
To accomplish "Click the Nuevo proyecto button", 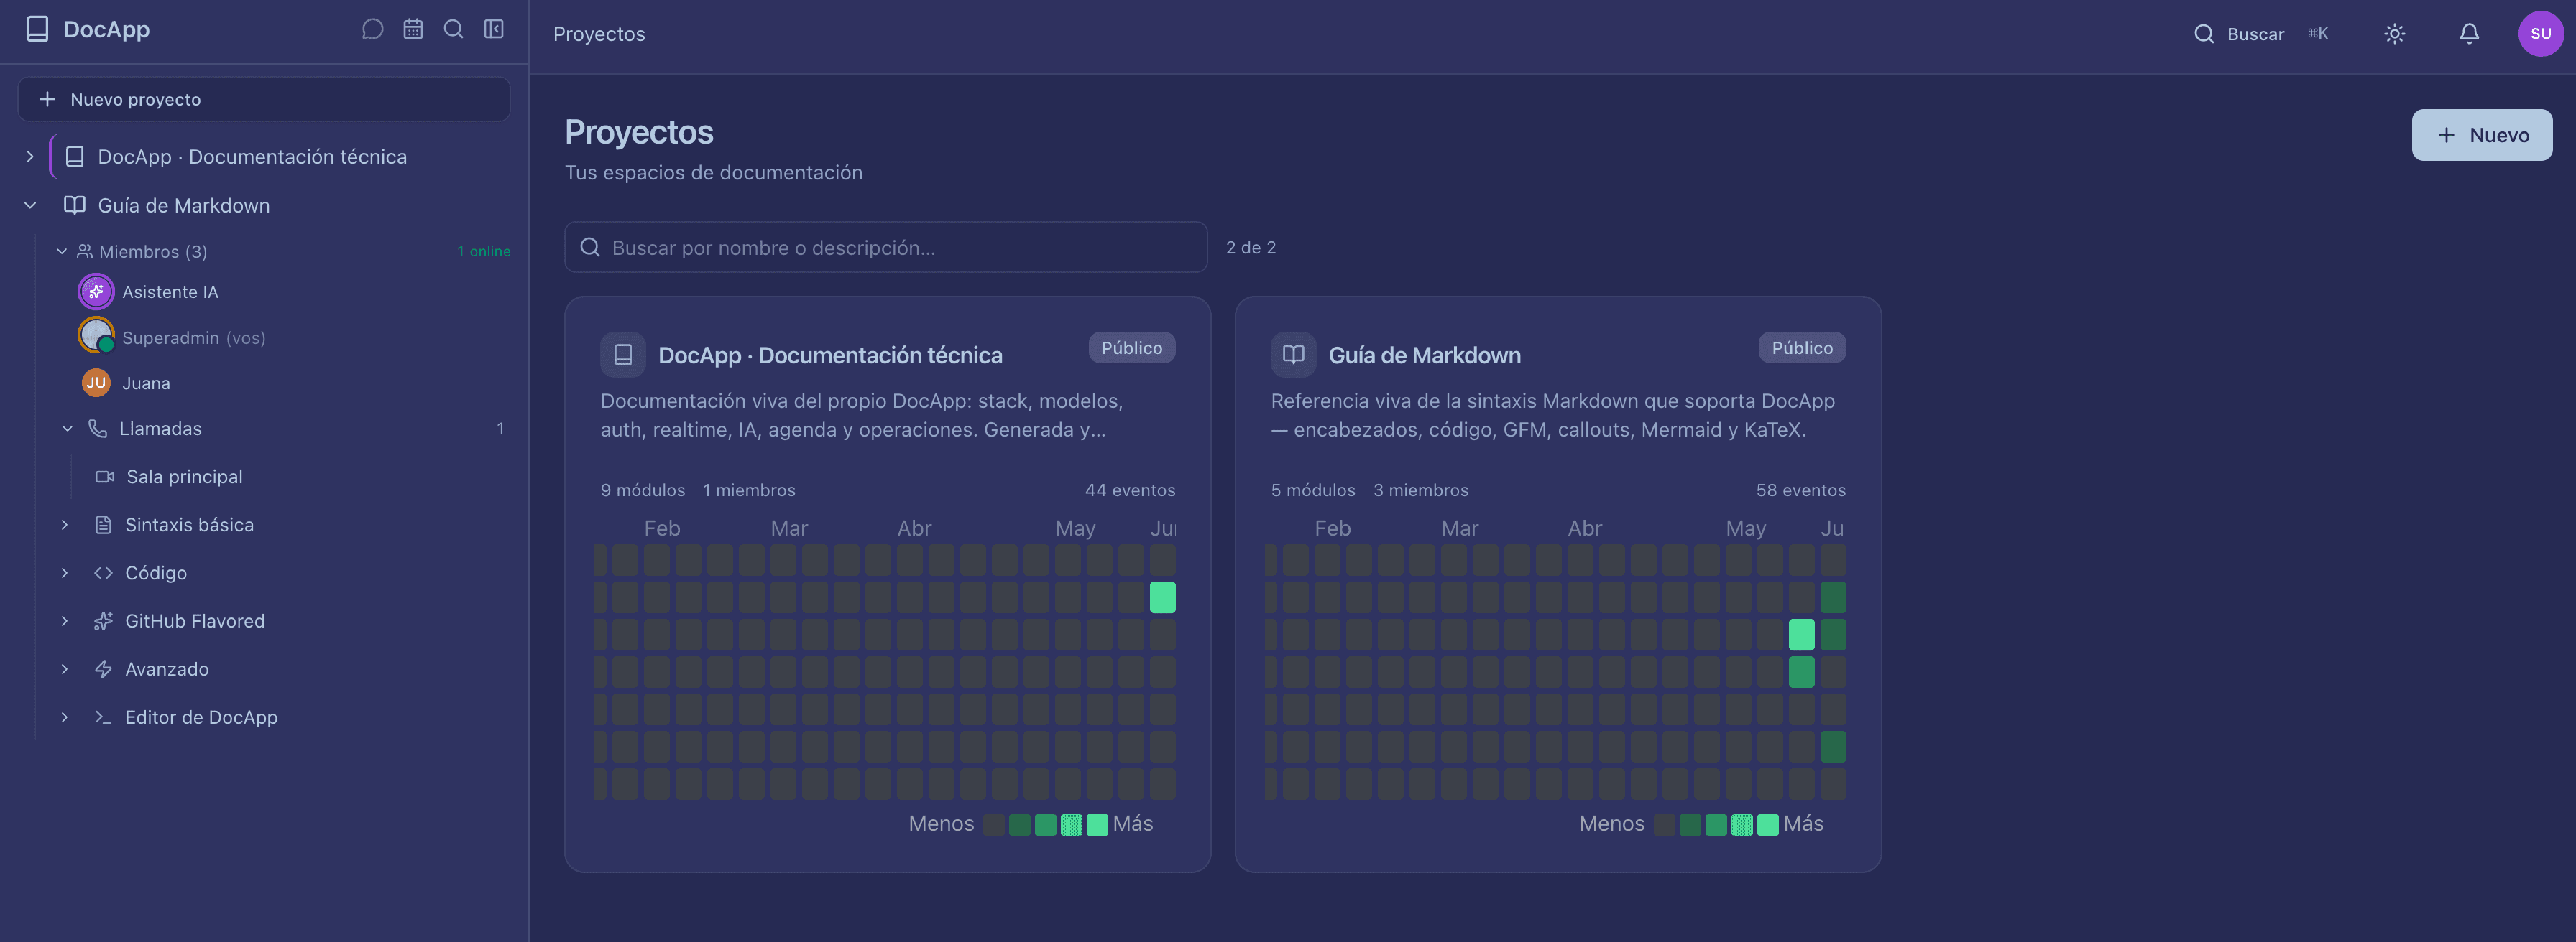I will pyautogui.click(x=264, y=100).
